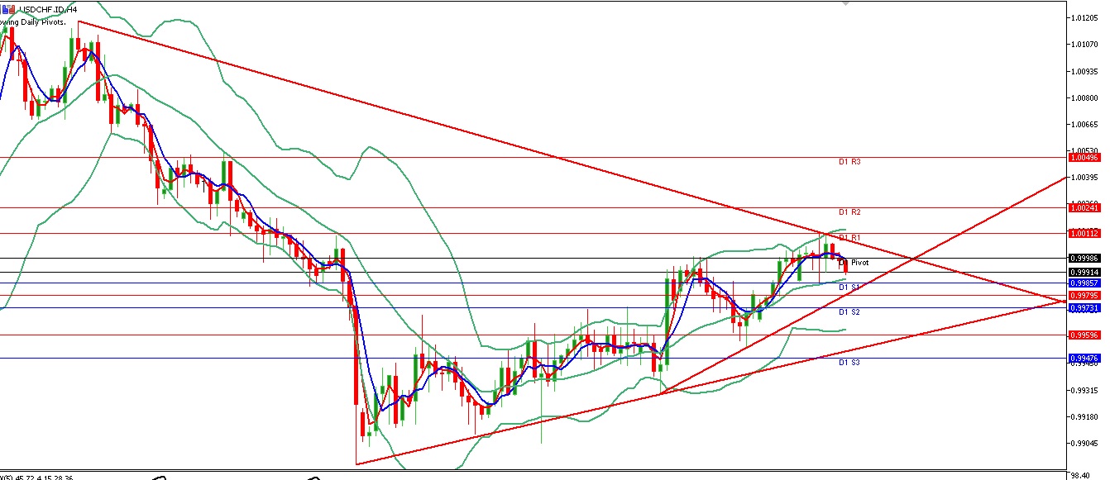Select the D1 S1 pivot label
This screenshot has width=1110, height=480.
click(849, 288)
